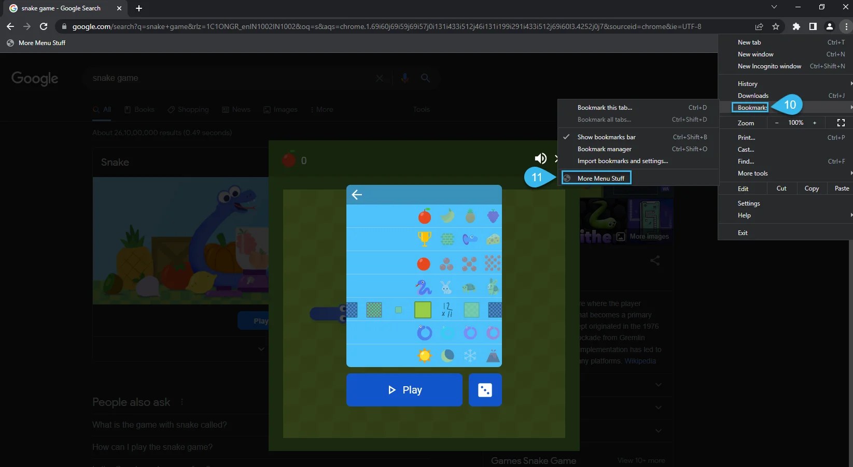Select the apple food icon in game settings

pyautogui.click(x=424, y=216)
